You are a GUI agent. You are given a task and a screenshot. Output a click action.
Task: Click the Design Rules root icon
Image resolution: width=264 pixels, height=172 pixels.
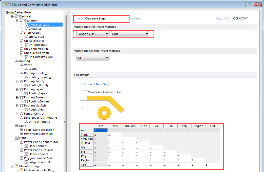(x=12, y=12)
